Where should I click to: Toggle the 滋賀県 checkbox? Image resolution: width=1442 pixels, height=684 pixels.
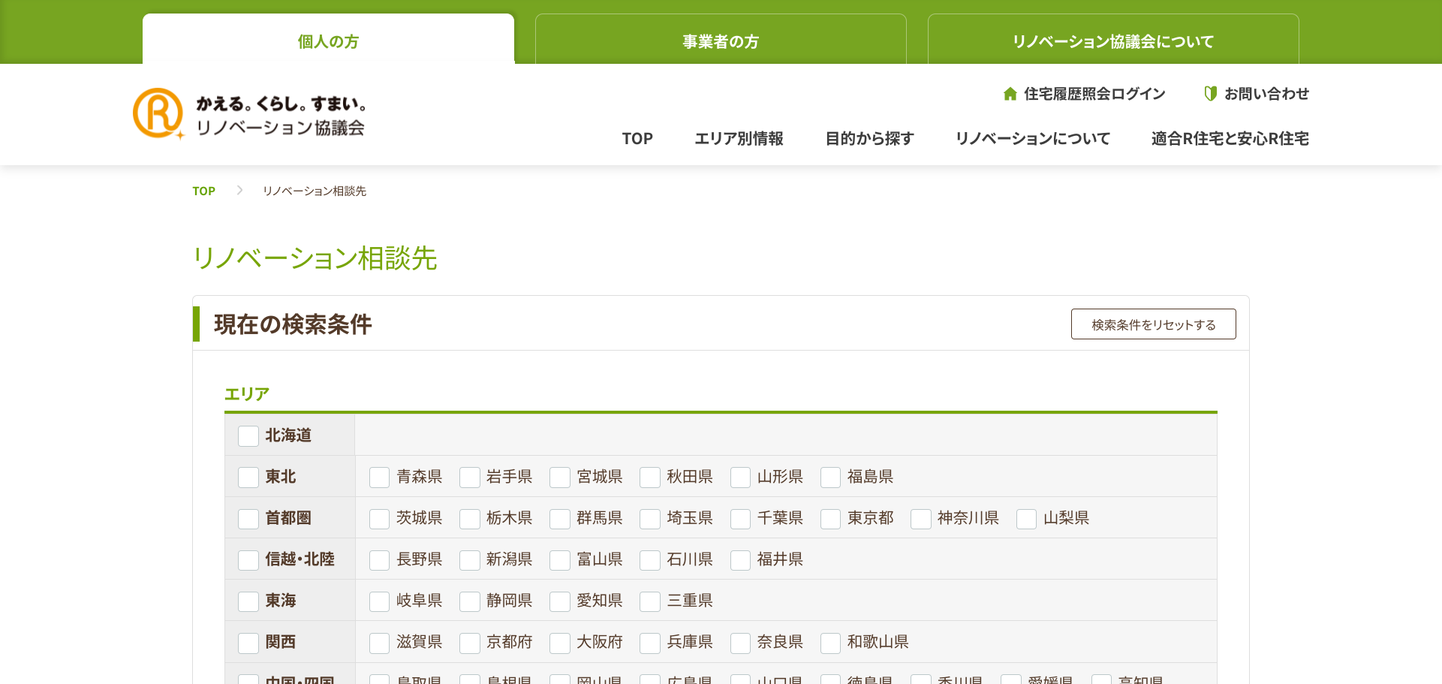(x=380, y=643)
